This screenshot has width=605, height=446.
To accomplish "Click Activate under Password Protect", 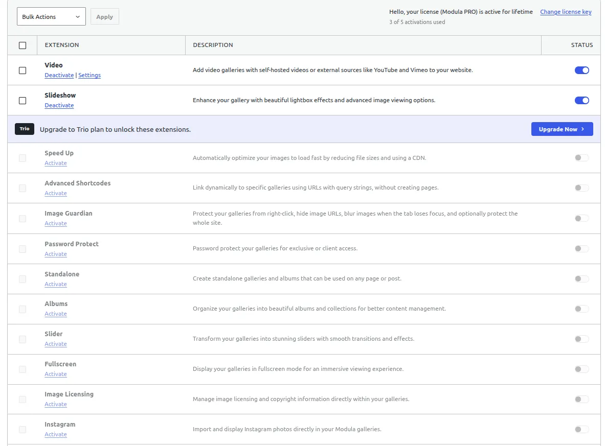I will (x=56, y=254).
